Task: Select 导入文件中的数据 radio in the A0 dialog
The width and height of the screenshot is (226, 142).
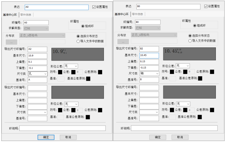Action: (x=78, y=41)
